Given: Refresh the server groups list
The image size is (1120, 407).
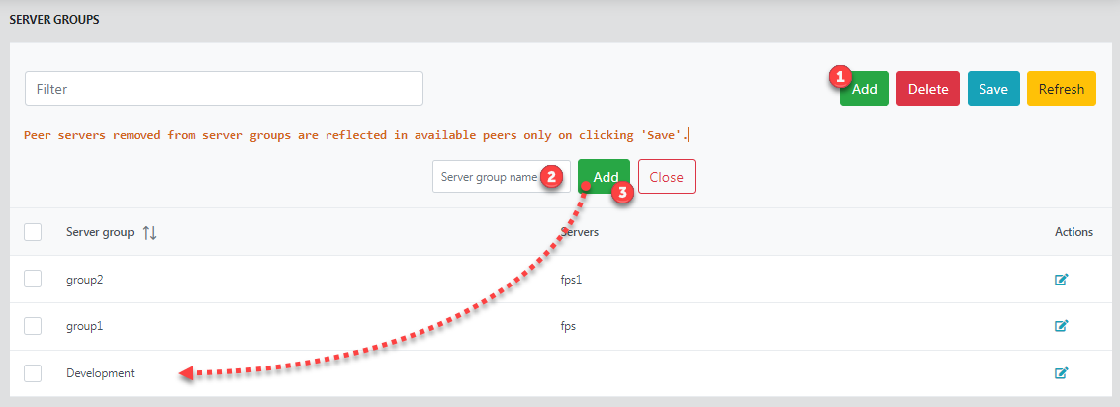Looking at the screenshot, I should [1062, 89].
